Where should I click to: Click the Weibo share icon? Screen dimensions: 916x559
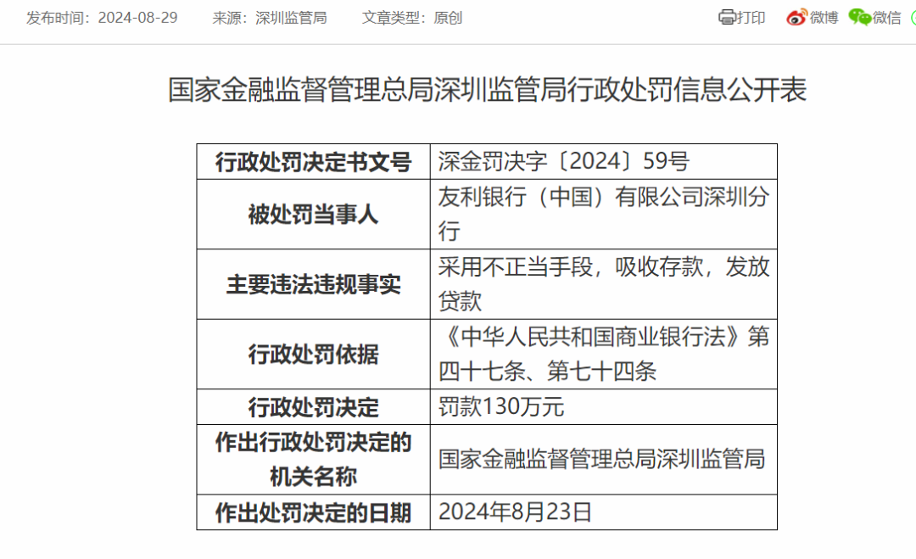[x=796, y=18]
